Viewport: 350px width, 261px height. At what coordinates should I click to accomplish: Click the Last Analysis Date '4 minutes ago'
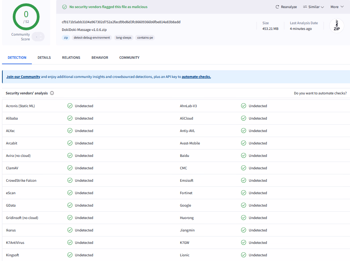[x=301, y=29]
